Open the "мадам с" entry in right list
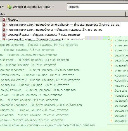This screenshot has width=128, height=131. click(121, 85)
